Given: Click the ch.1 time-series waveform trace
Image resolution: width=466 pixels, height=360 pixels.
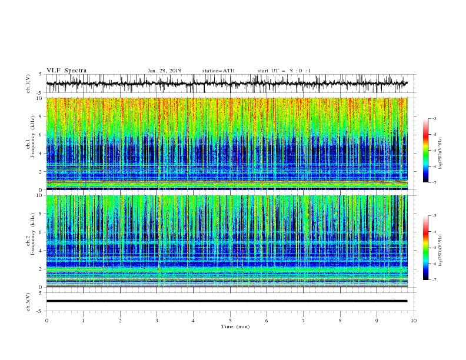Looking at the screenshot, I should point(227,84).
